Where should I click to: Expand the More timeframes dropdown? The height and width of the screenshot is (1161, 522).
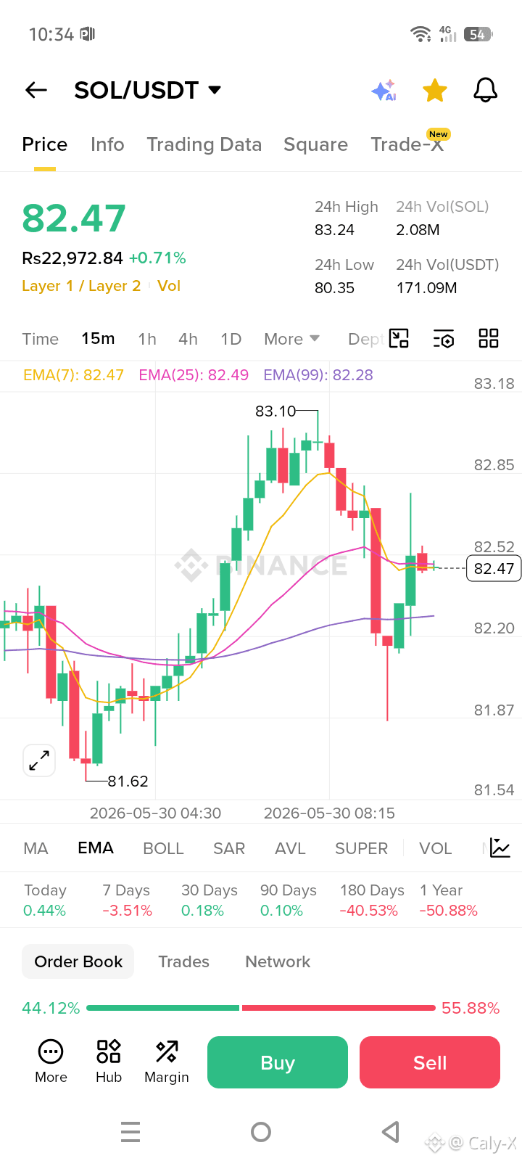(x=291, y=339)
